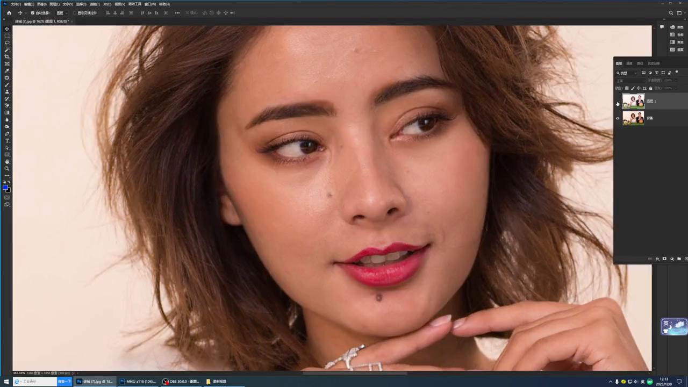Open more align options in options bar

[177, 13]
